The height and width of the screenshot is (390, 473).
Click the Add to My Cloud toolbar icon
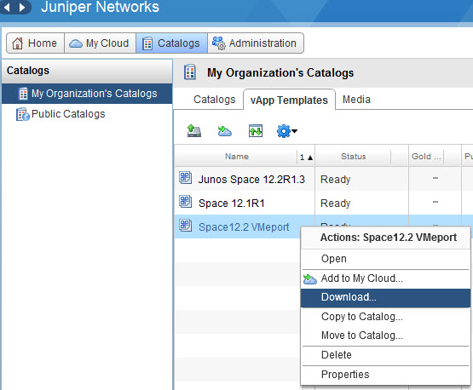click(225, 131)
